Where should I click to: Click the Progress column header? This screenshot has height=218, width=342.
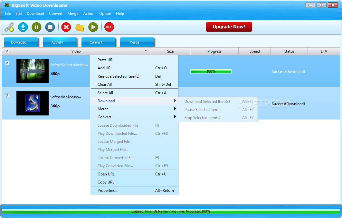(x=214, y=51)
